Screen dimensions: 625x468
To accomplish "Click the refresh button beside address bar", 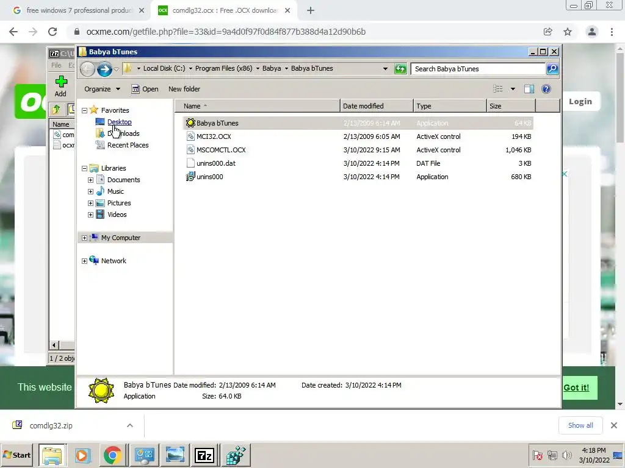I will click(x=400, y=69).
